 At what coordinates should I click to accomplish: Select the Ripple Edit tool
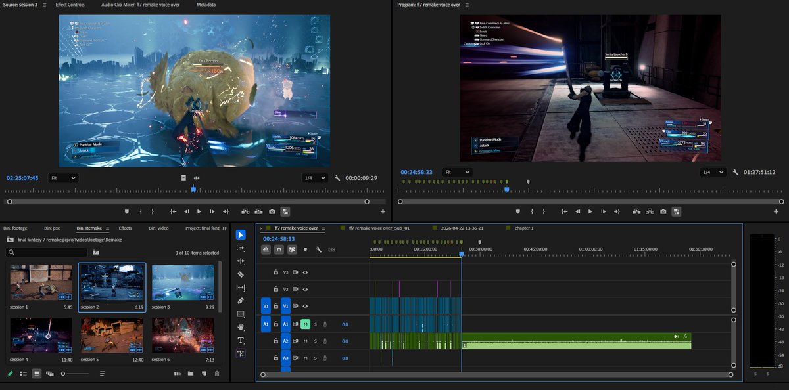pos(241,261)
